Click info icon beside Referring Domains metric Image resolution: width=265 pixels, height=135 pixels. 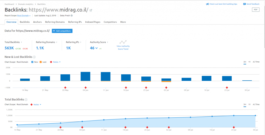pos(57,42)
